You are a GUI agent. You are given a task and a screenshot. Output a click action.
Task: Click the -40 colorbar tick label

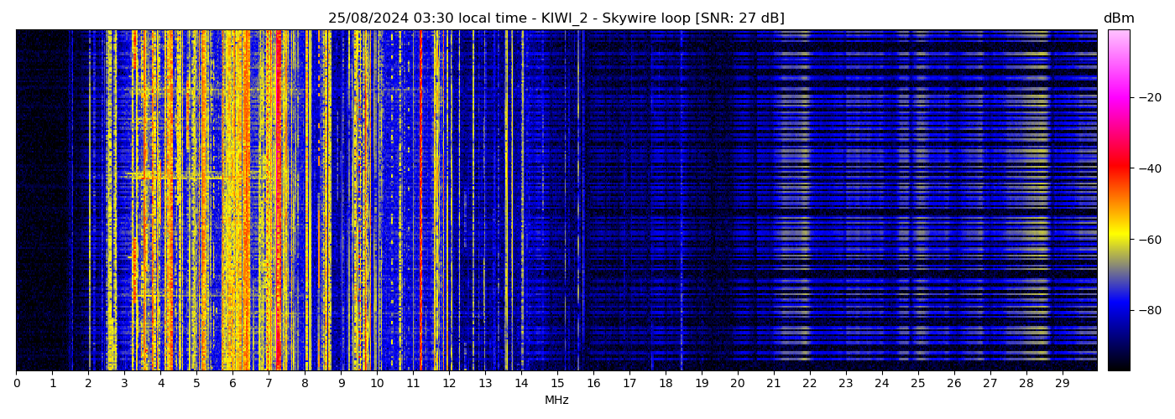coord(1149,168)
